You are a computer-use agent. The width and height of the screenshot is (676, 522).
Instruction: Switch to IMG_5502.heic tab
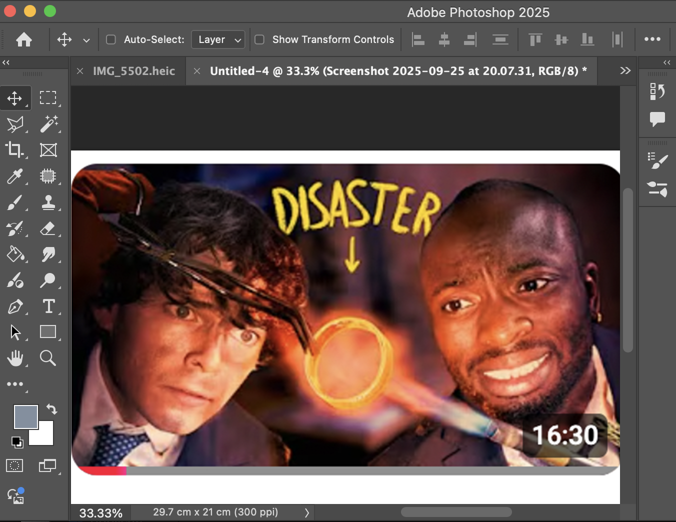[x=134, y=71]
